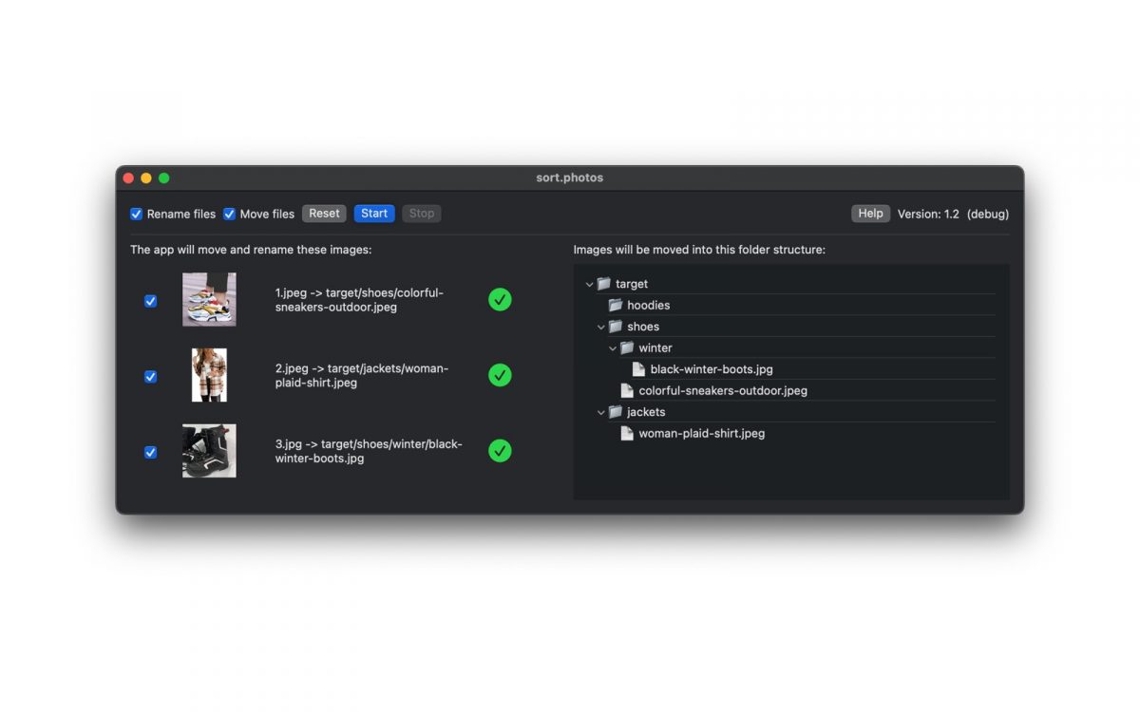Select the jackets folder tree row
The image size is (1140, 712).
tap(646, 412)
